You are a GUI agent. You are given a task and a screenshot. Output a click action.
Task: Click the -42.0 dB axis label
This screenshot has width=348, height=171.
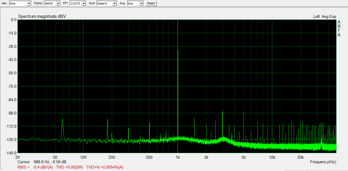tap(13, 60)
